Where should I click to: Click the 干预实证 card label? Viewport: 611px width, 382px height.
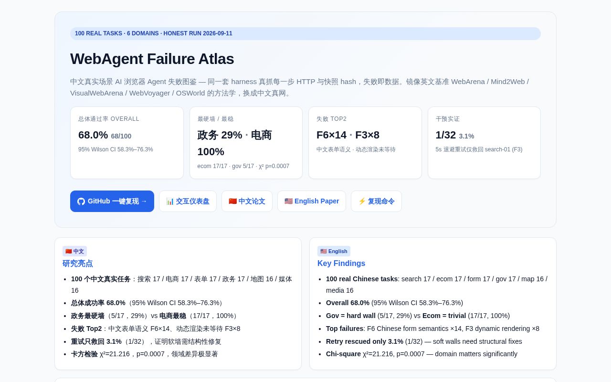[x=448, y=119]
